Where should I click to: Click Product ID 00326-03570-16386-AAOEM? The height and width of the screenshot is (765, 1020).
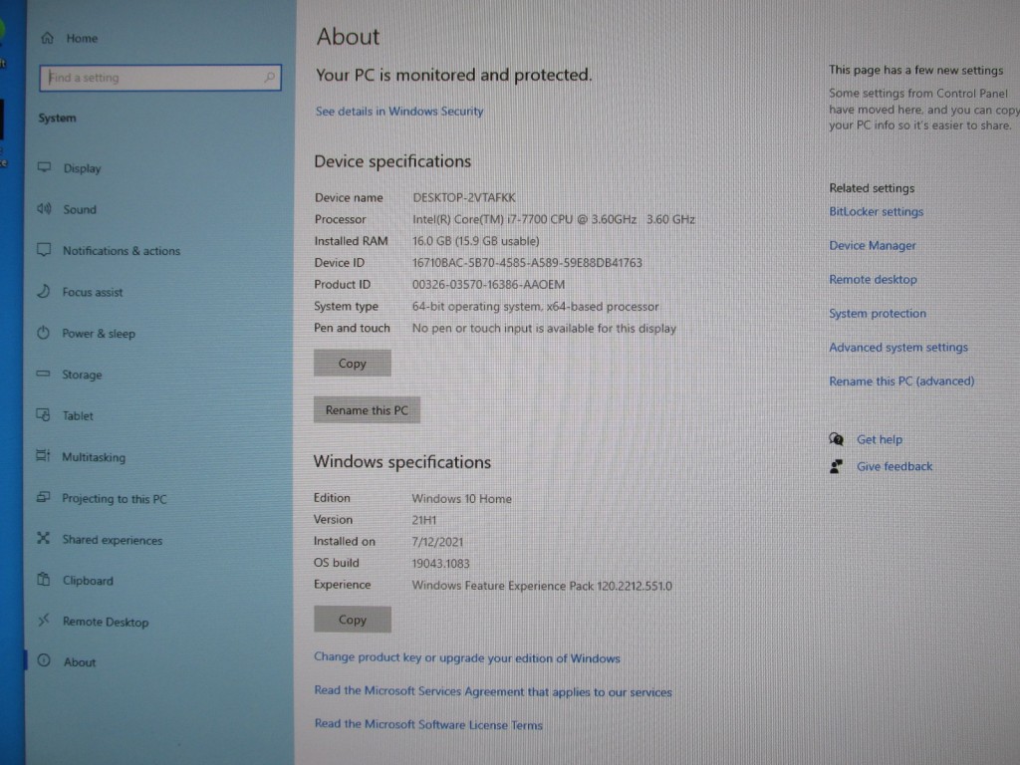pos(488,284)
